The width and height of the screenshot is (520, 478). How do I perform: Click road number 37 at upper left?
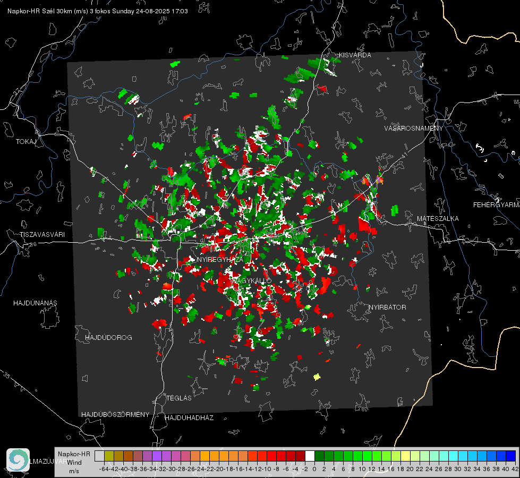pyautogui.click(x=17, y=91)
